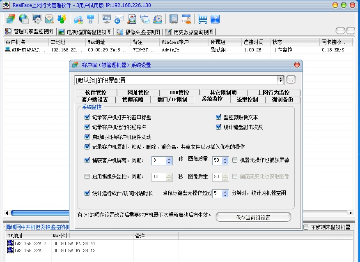Image resolution: width=360 pixels, height=262 pixels.
Task: Click the left oval button above table
Action: [340, 30]
